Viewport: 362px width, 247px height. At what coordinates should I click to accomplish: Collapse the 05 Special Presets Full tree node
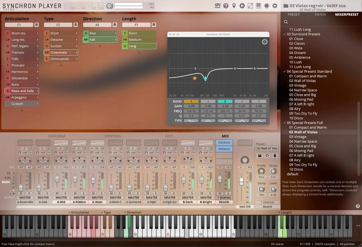click(284, 123)
